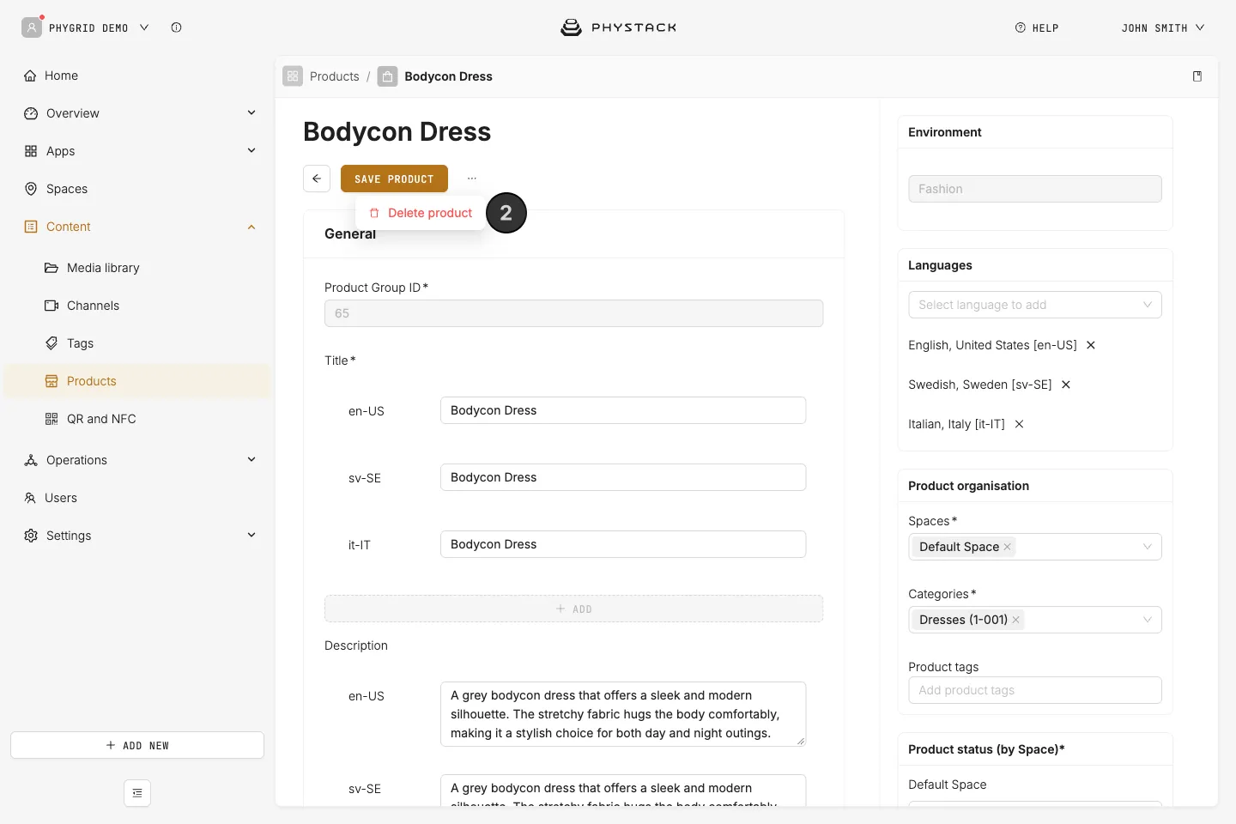The height and width of the screenshot is (824, 1236).
Task: Click the Phystack logo
Action: (618, 27)
